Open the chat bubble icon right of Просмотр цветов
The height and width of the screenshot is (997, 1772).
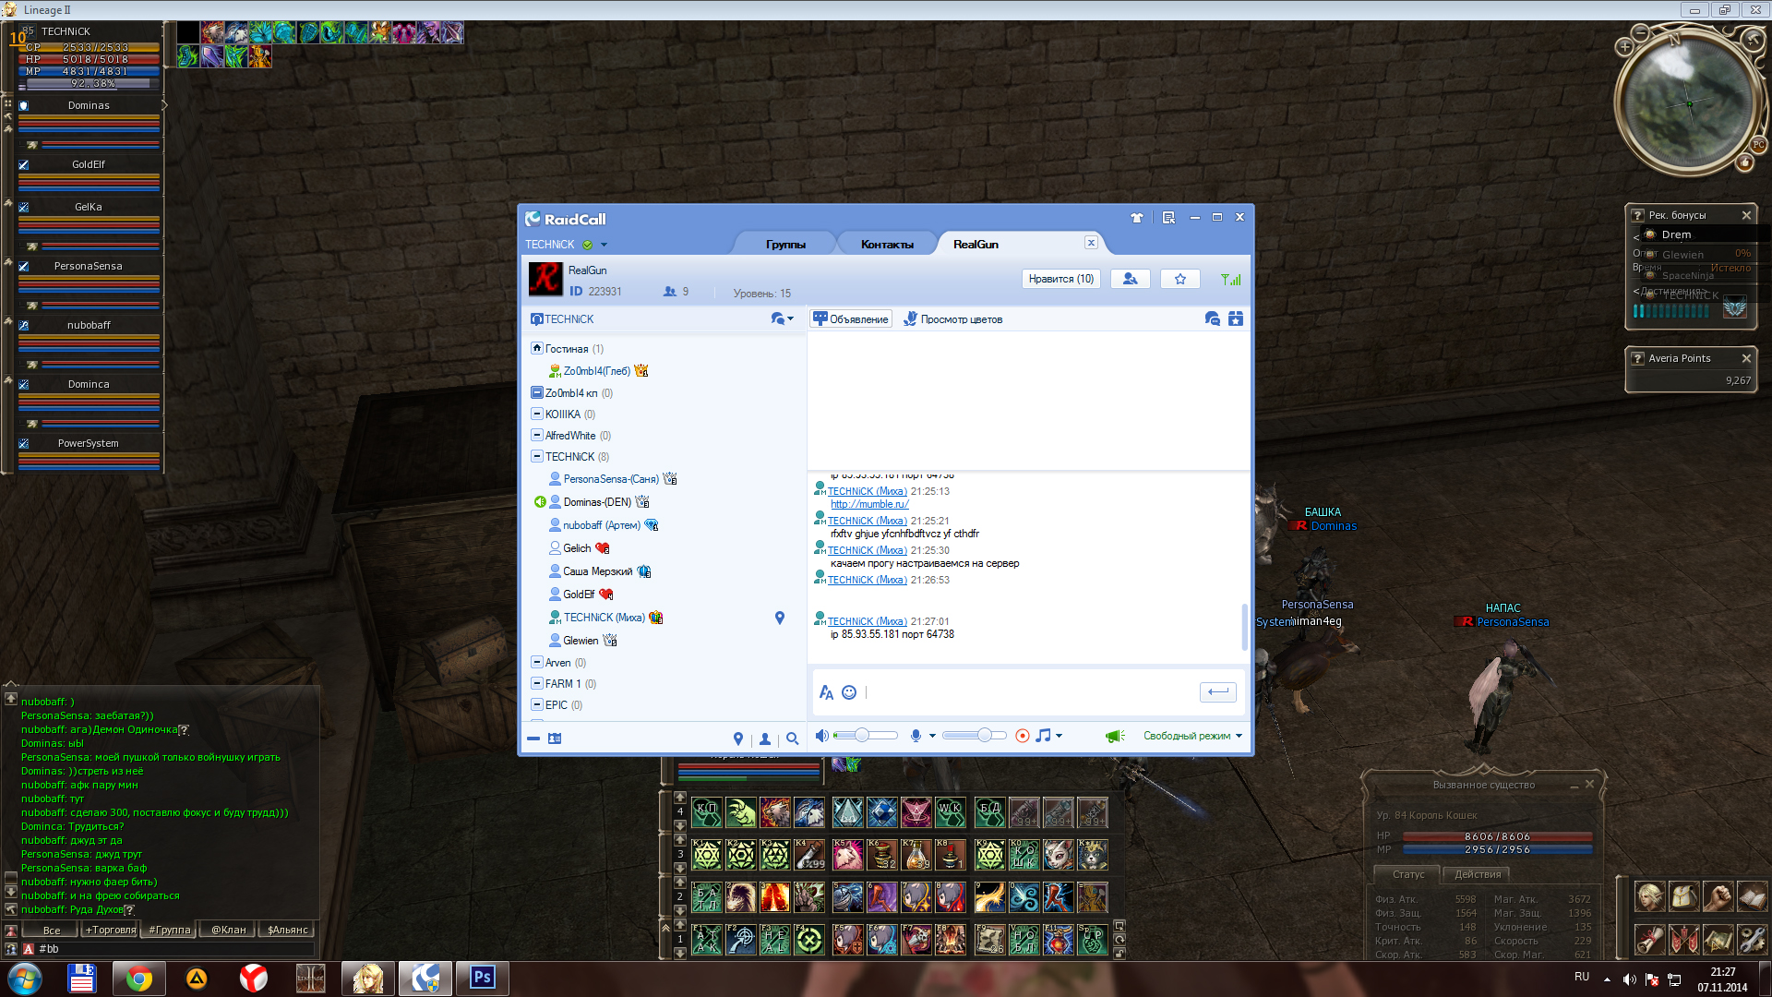point(1213,318)
